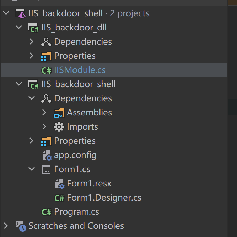Click the IIS_backdoor_shell solution icon
This screenshot has height=237, width=237.
tap(21, 14)
